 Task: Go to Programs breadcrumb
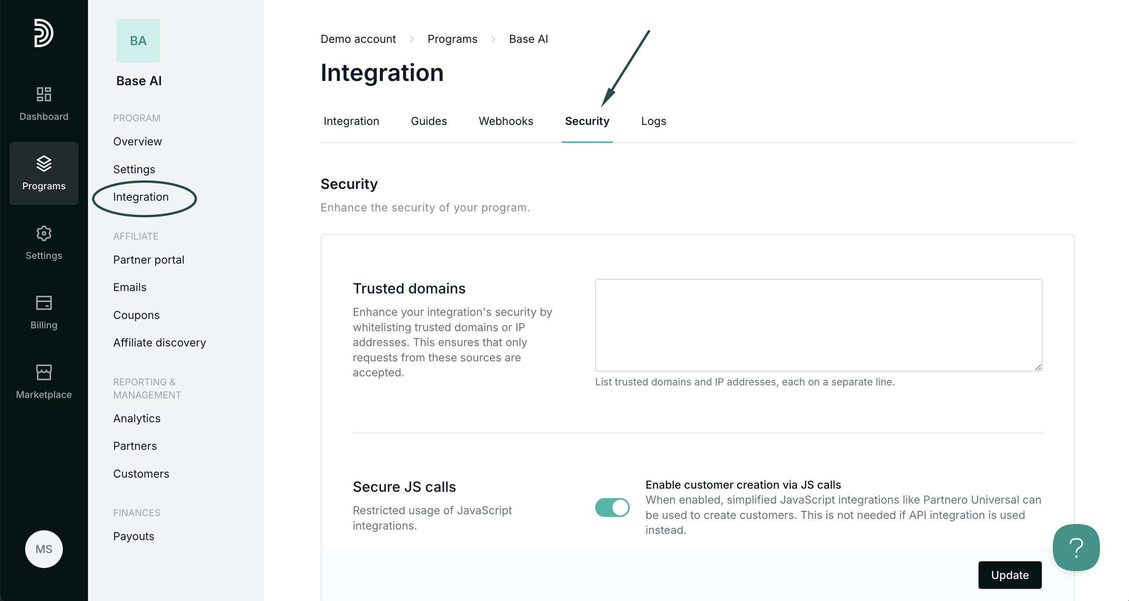pyautogui.click(x=452, y=39)
